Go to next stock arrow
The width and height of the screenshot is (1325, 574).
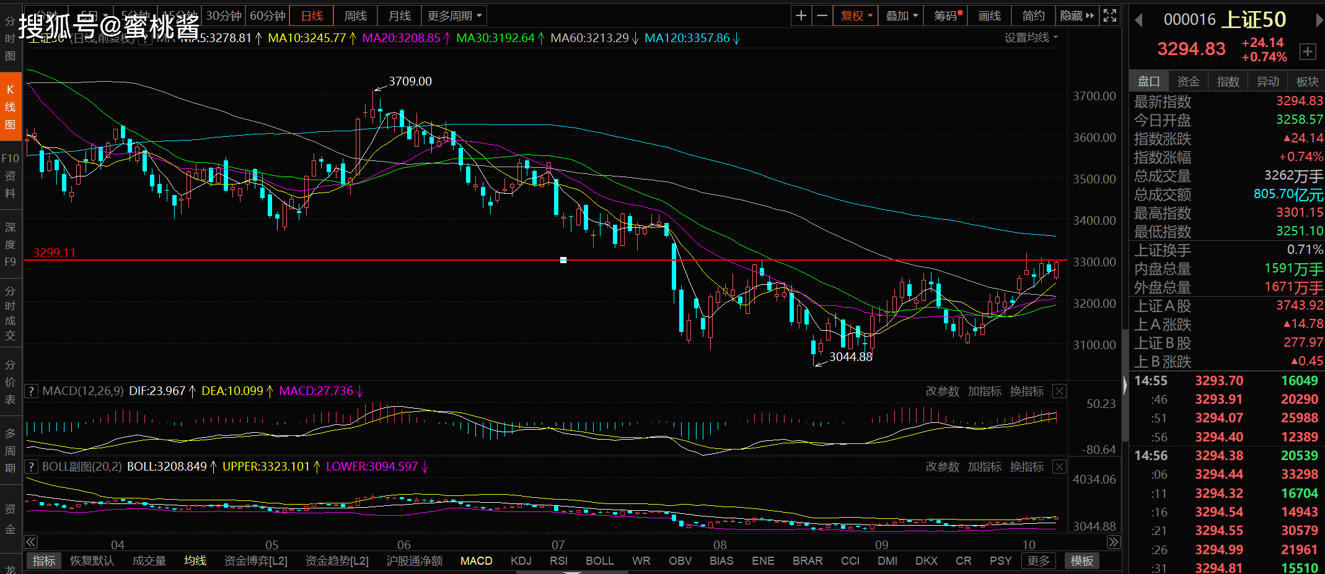click(1319, 20)
